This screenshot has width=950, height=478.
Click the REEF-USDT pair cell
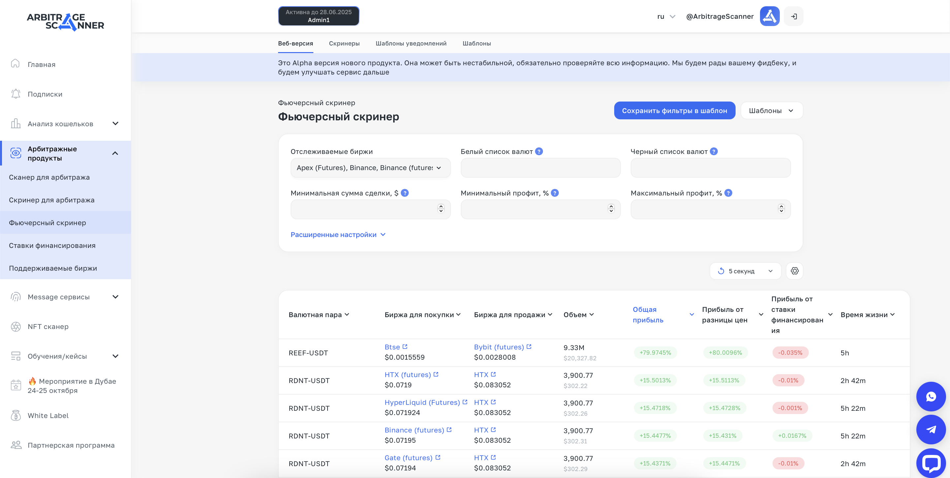pyautogui.click(x=308, y=353)
